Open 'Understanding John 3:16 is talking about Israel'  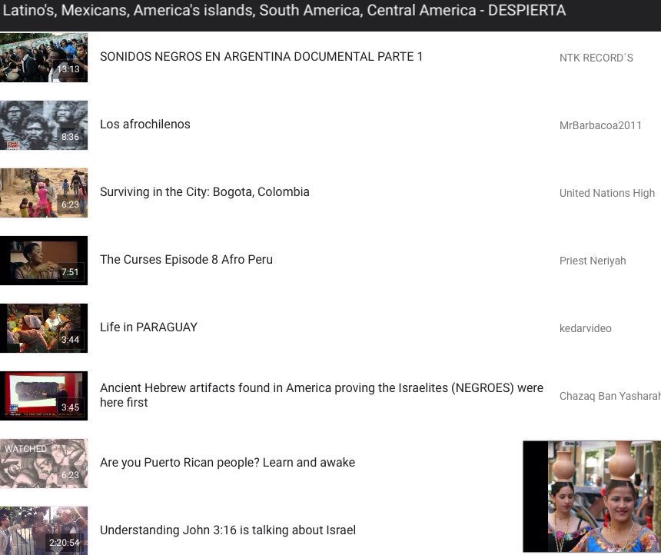coord(228,530)
